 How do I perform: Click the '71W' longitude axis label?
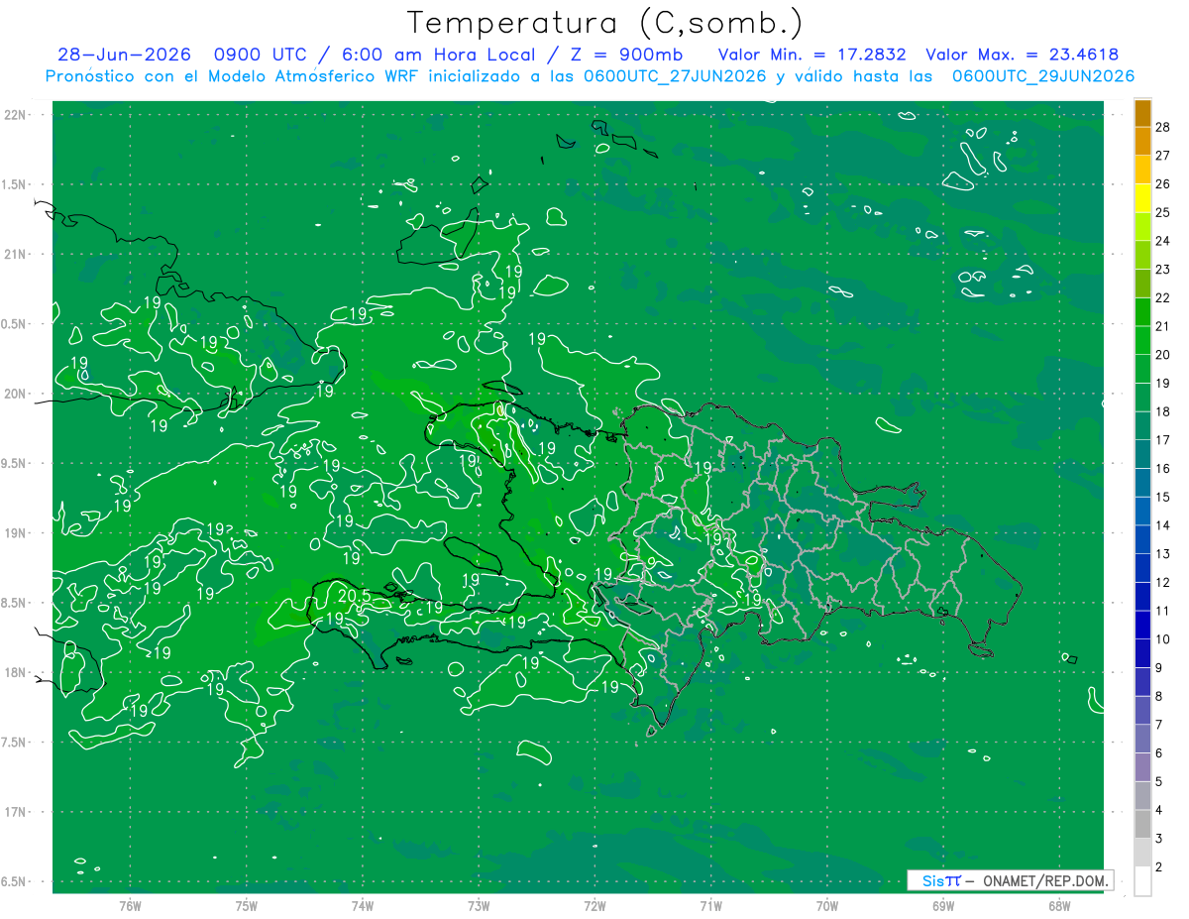pyautogui.click(x=710, y=905)
